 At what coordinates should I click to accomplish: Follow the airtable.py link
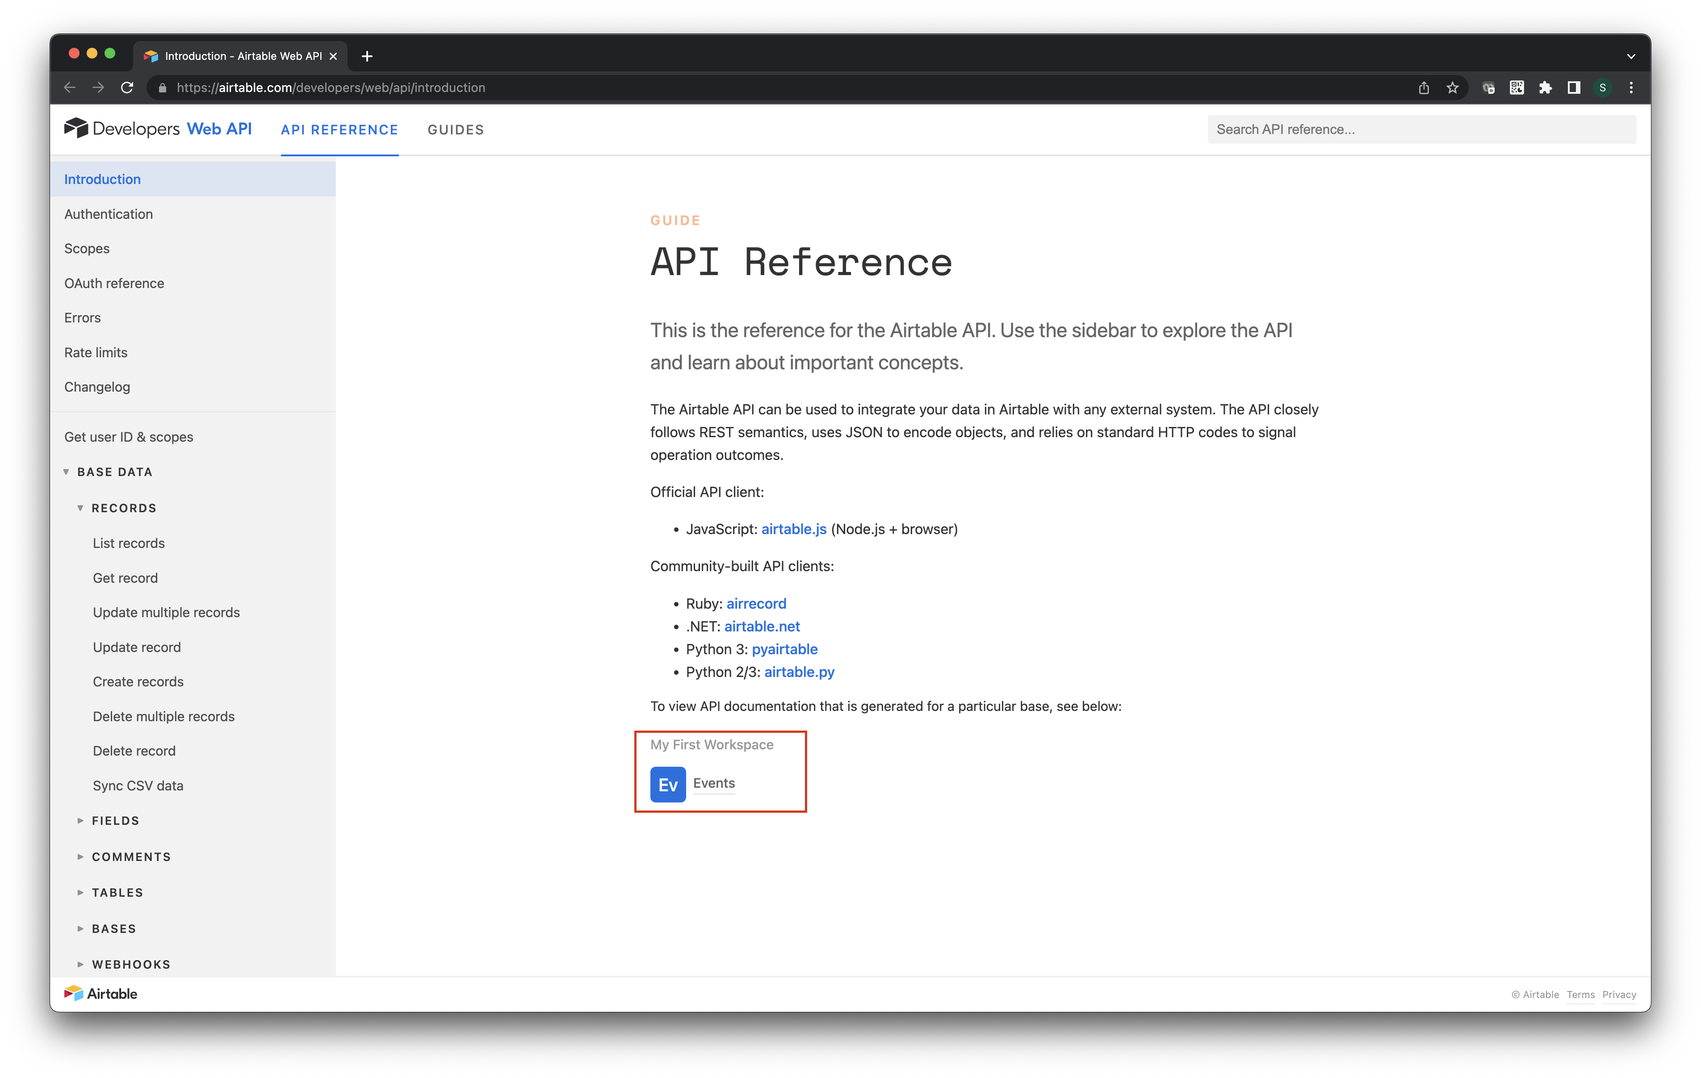click(799, 672)
